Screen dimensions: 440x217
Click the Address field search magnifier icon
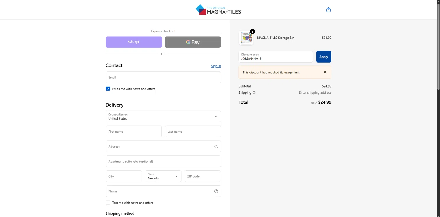pos(216,147)
